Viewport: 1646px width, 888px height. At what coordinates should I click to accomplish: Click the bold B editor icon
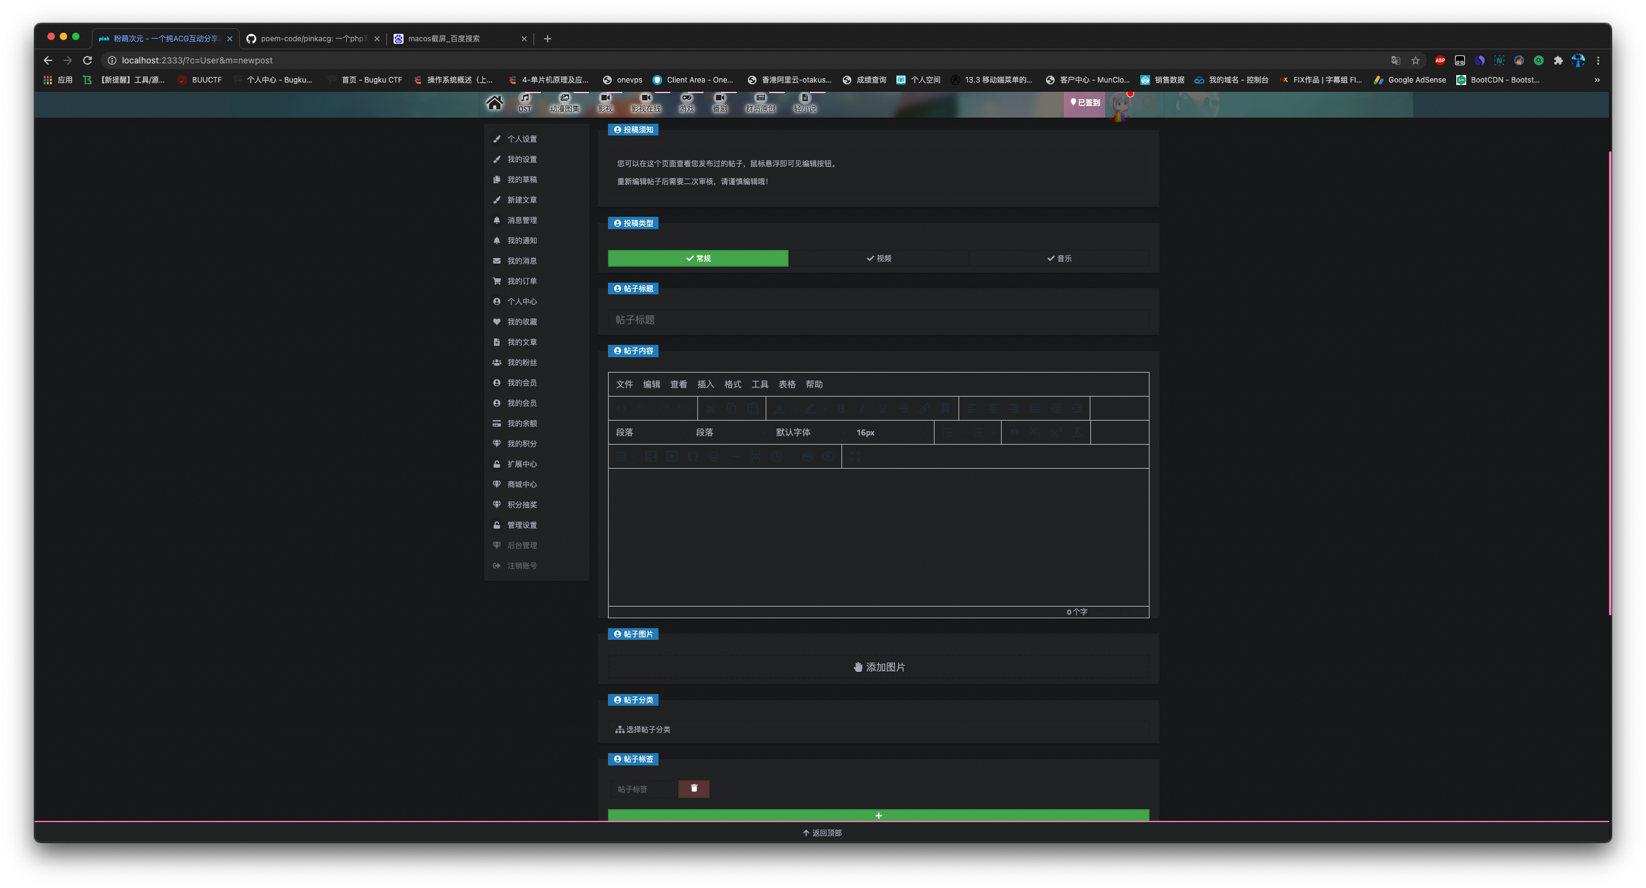[841, 408]
